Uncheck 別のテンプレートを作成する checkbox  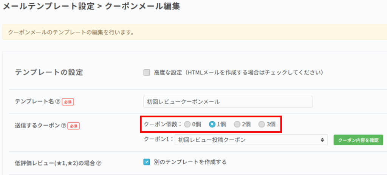(x=147, y=162)
